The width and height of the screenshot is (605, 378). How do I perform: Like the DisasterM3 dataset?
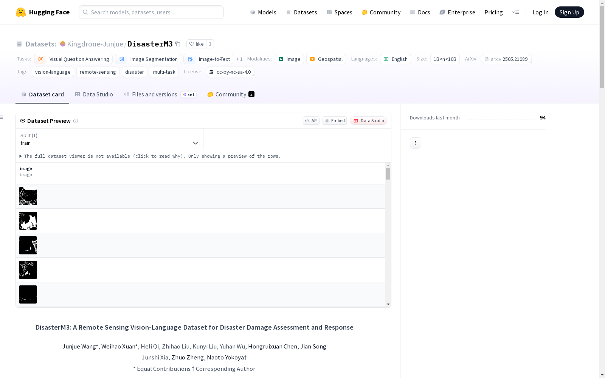tap(196, 44)
